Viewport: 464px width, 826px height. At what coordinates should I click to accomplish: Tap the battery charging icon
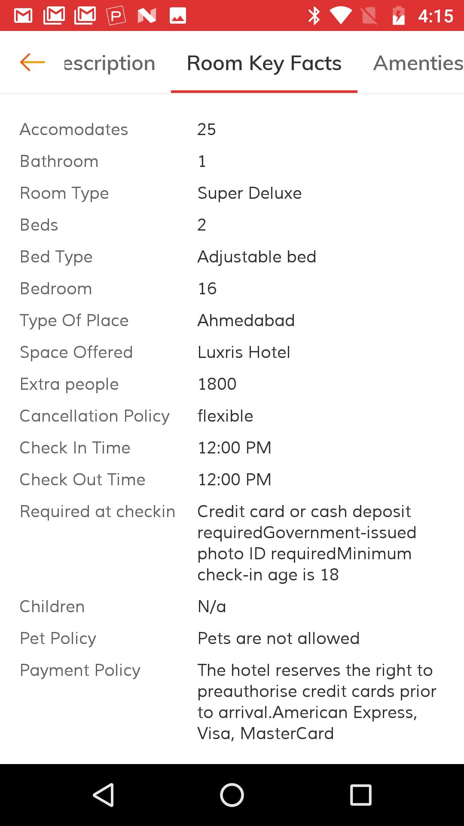pos(399,16)
